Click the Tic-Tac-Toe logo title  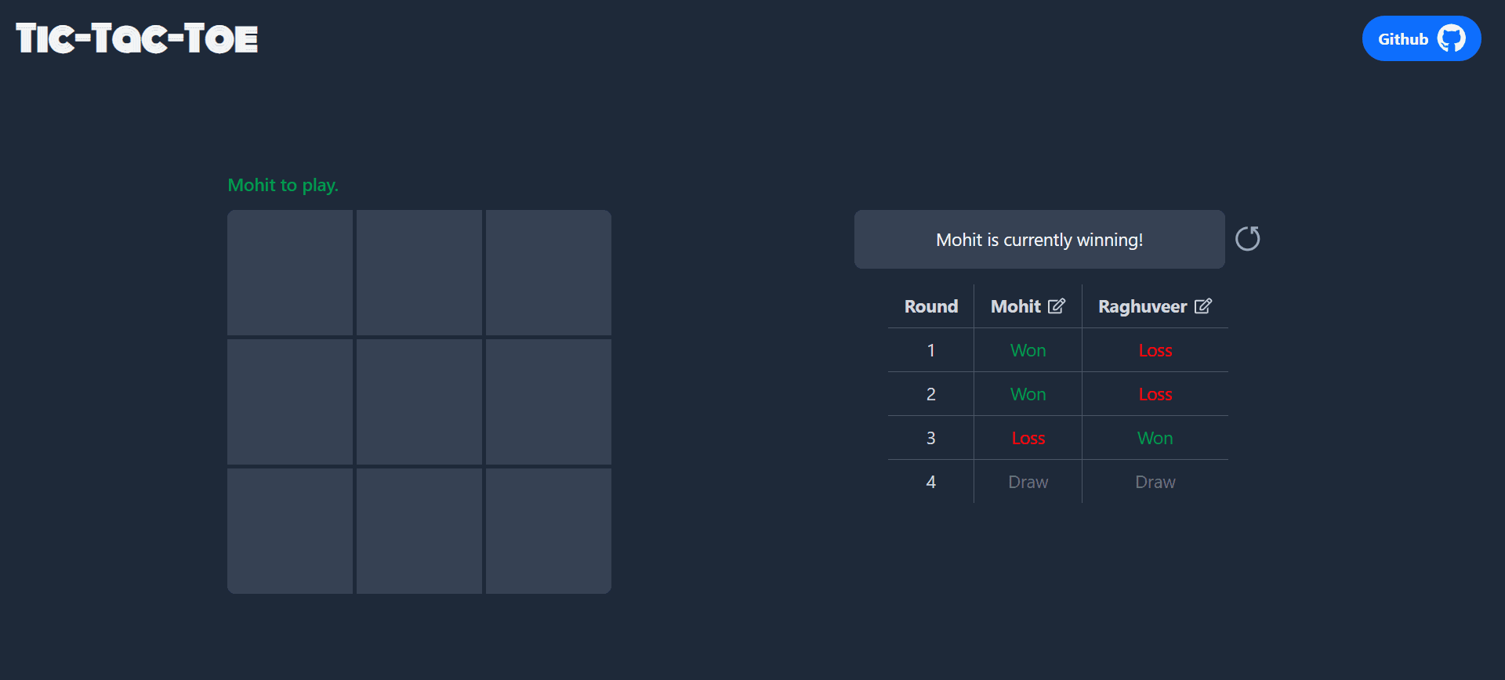[x=137, y=38]
